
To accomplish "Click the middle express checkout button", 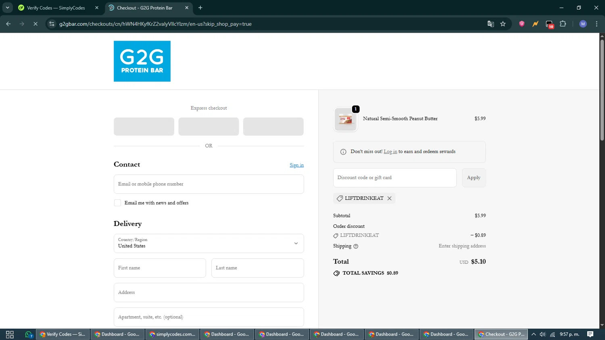I will 209,126.
